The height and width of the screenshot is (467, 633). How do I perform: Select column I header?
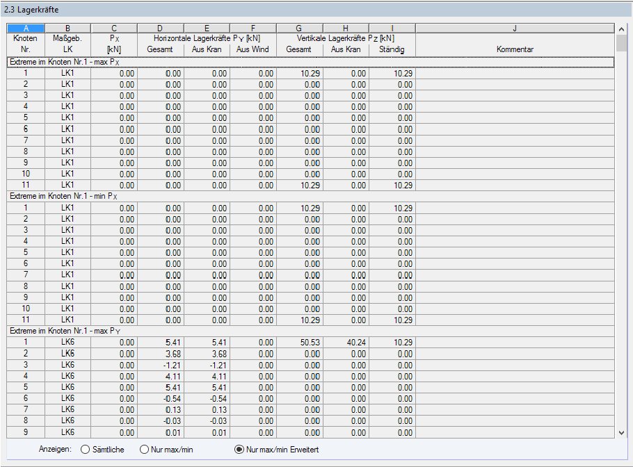tap(392, 28)
